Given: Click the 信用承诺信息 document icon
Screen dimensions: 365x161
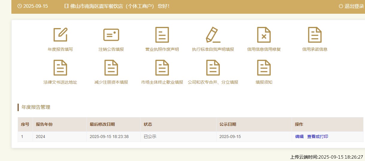Looking at the screenshot, I should [x=315, y=35].
